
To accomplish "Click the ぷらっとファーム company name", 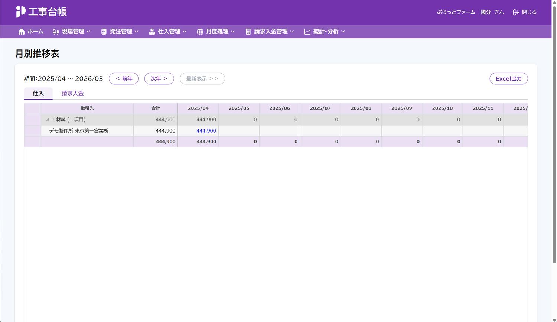I will 456,12.
